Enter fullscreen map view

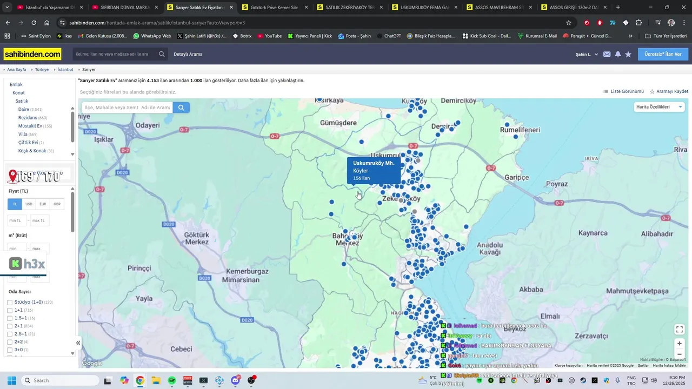click(x=680, y=330)
